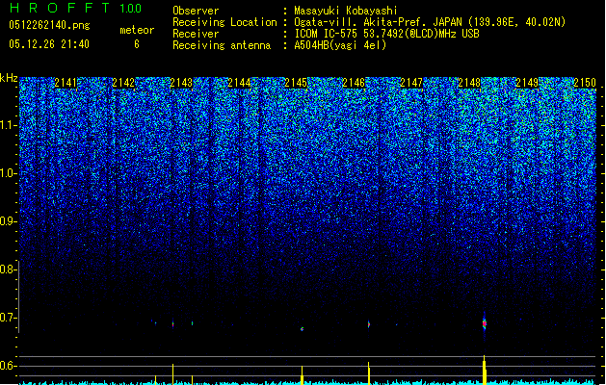Screen dimensions: 606x385
Task: Select the file name 0512262140.png
Action: (x=49, y=26)
